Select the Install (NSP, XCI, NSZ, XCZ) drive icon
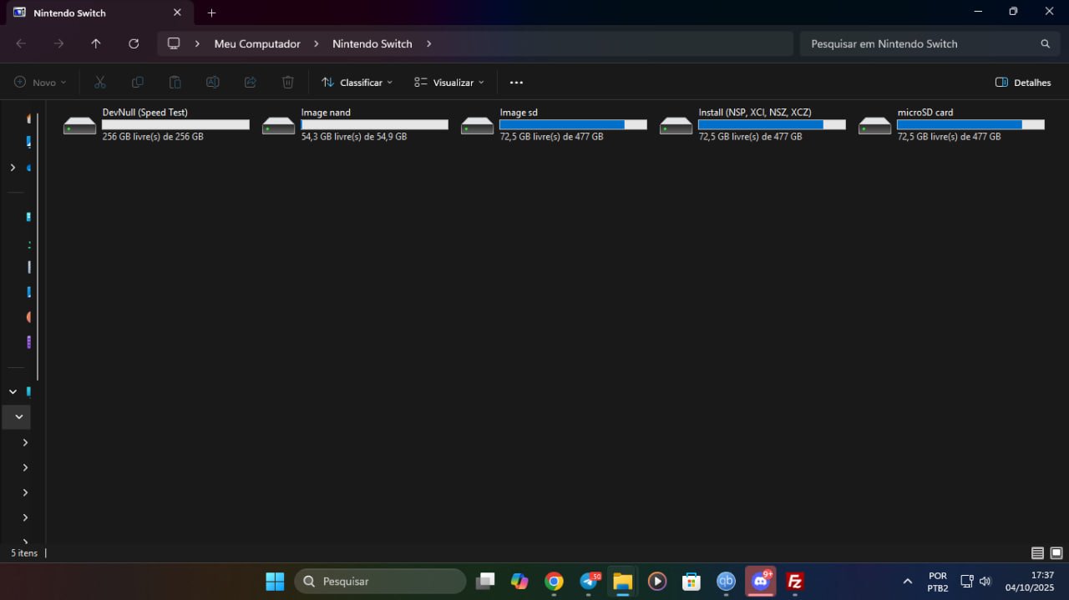 [x=676, y=125]
